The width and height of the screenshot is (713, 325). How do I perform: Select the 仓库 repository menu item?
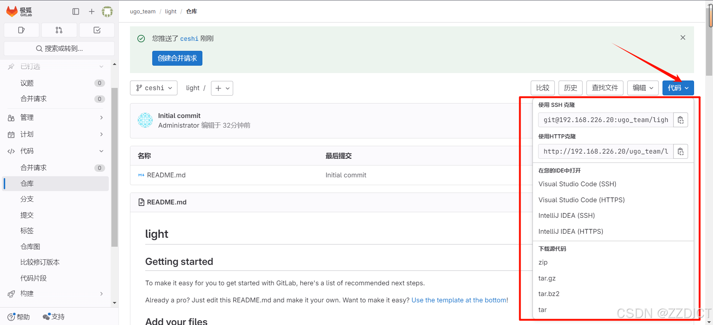click(56, 184)
